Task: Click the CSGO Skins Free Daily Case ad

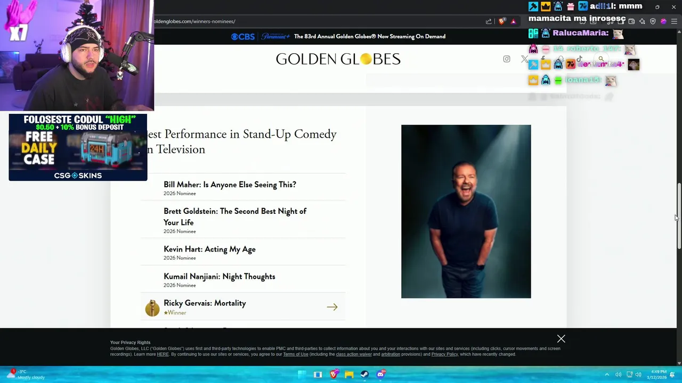Action: point(78,147)
